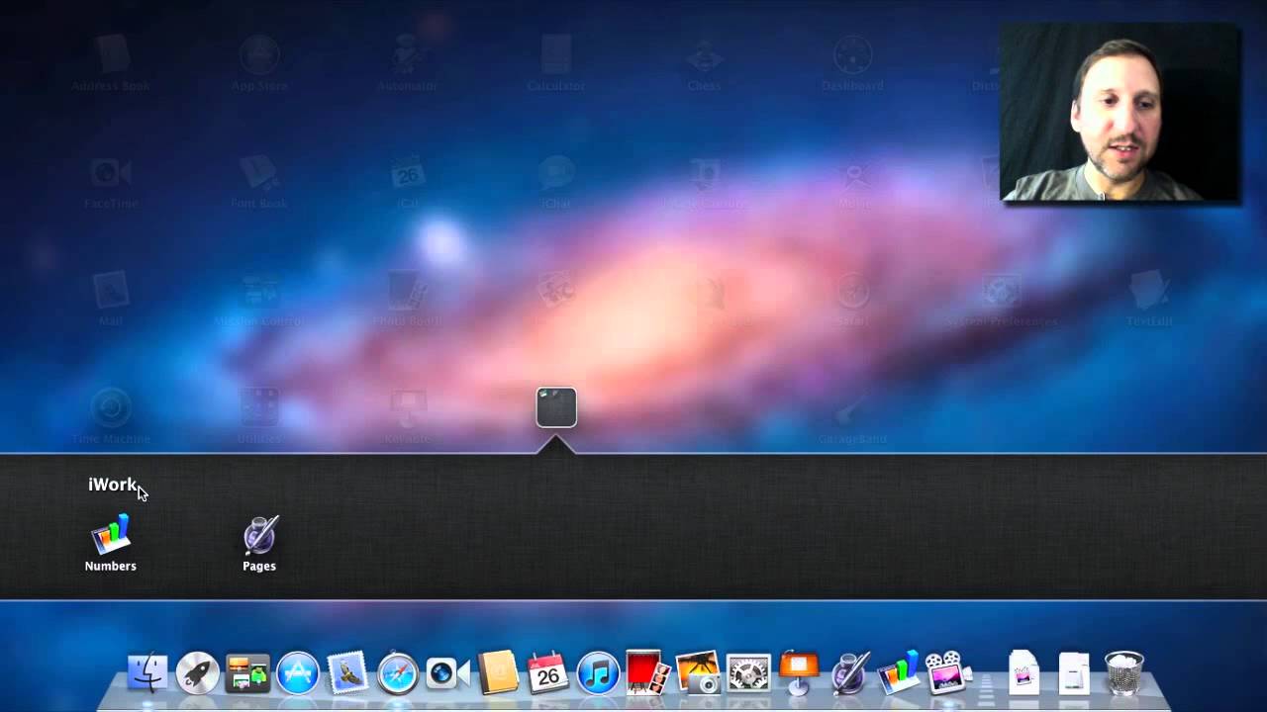Click the Launchpad rocket icon in Dock
1267x712 pixels.
(x=197, y=673)
